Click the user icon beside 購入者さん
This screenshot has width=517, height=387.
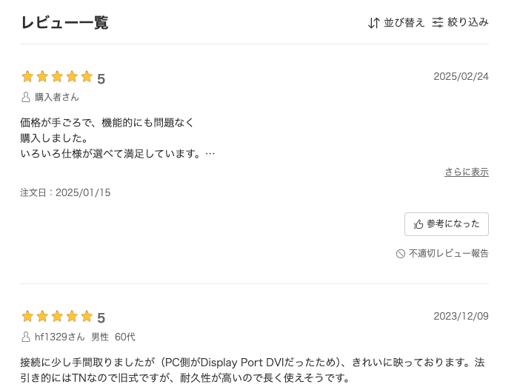coord(26,97)
